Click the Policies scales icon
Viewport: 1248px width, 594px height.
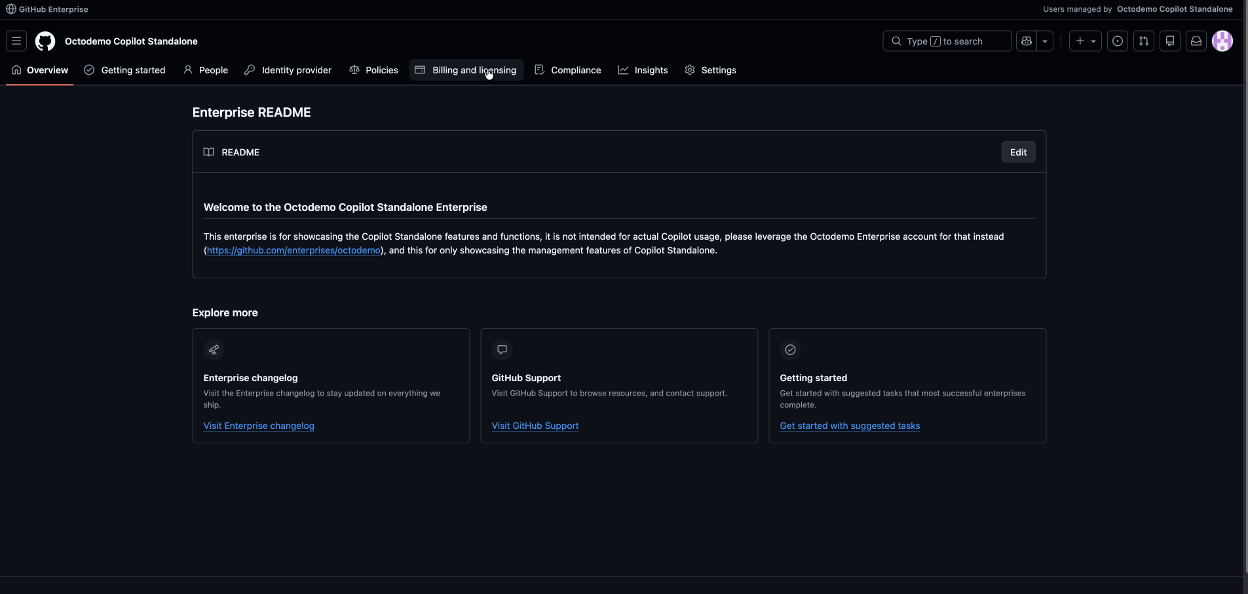[x=354, y=69]
